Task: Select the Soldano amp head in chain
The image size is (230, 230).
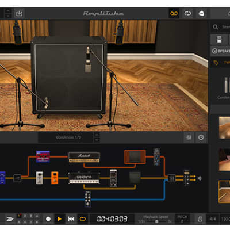Action: (84, 178)
